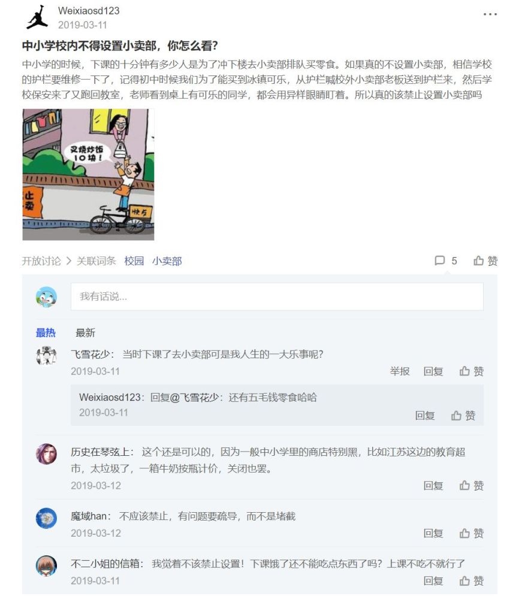Image resolution: width=519 pixels, height=599 pixels.
Task: Report 飞雪花少's comment via 举报
Action: (x=400, y=371)
